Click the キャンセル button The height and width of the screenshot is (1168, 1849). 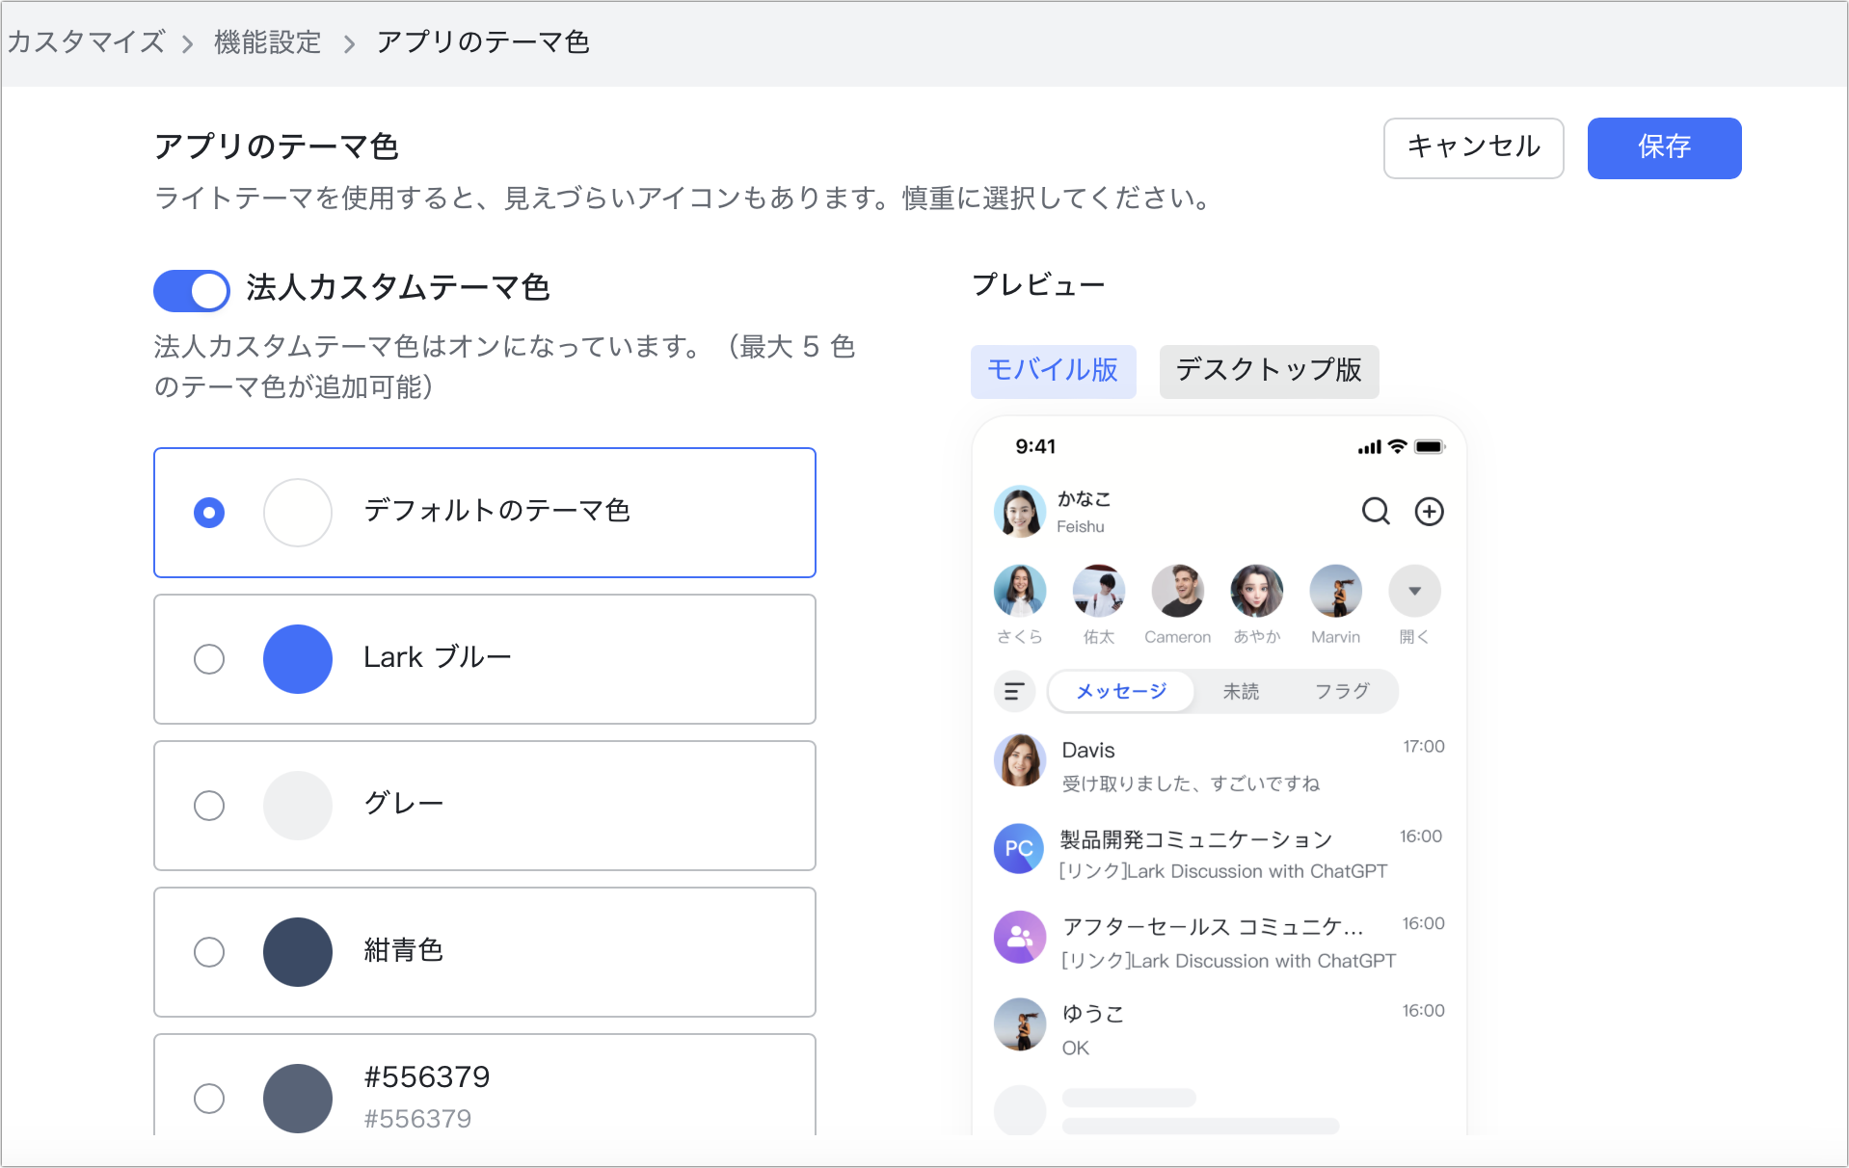(x=1473, y=147)
